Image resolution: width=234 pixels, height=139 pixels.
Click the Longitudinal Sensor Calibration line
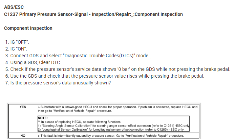[x=112, y=129]
